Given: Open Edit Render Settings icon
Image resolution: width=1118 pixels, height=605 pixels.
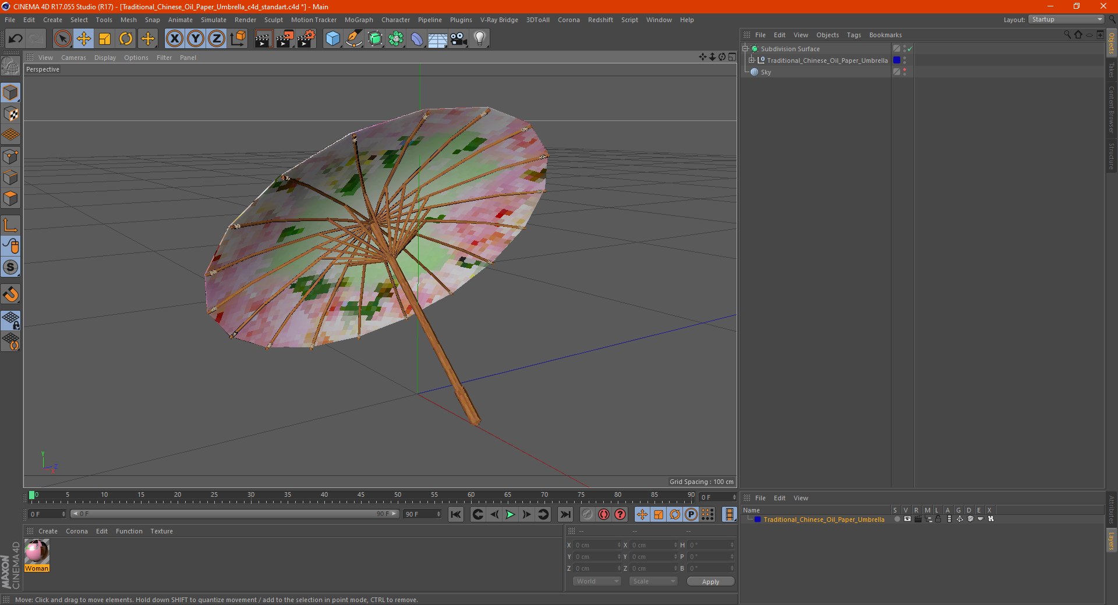Looking at the screenshot, I should click(306, 39).
